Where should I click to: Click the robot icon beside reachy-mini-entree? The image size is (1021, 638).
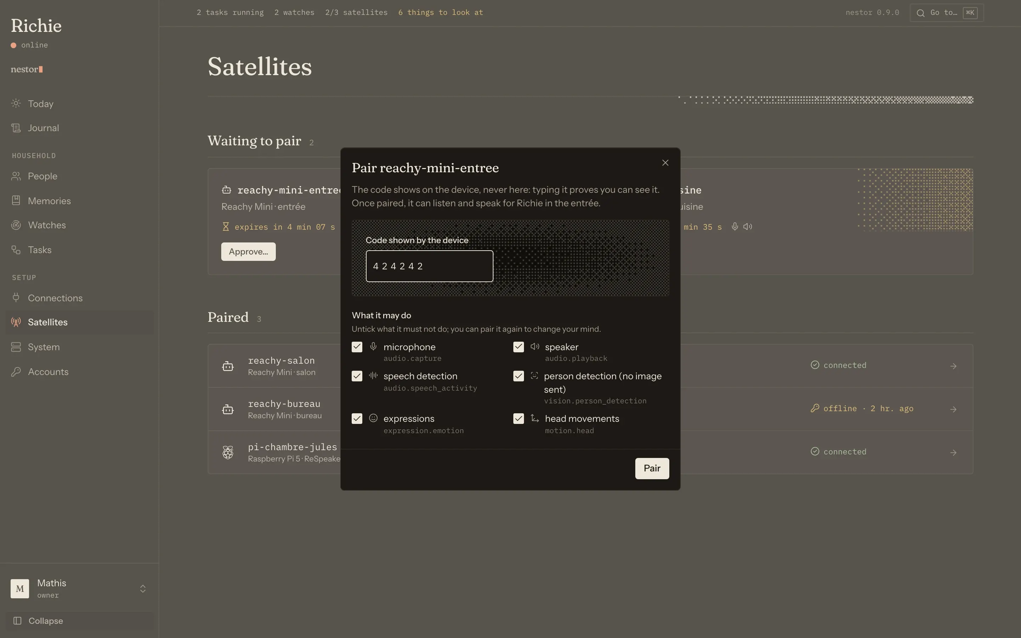click(x=227, y=190)
